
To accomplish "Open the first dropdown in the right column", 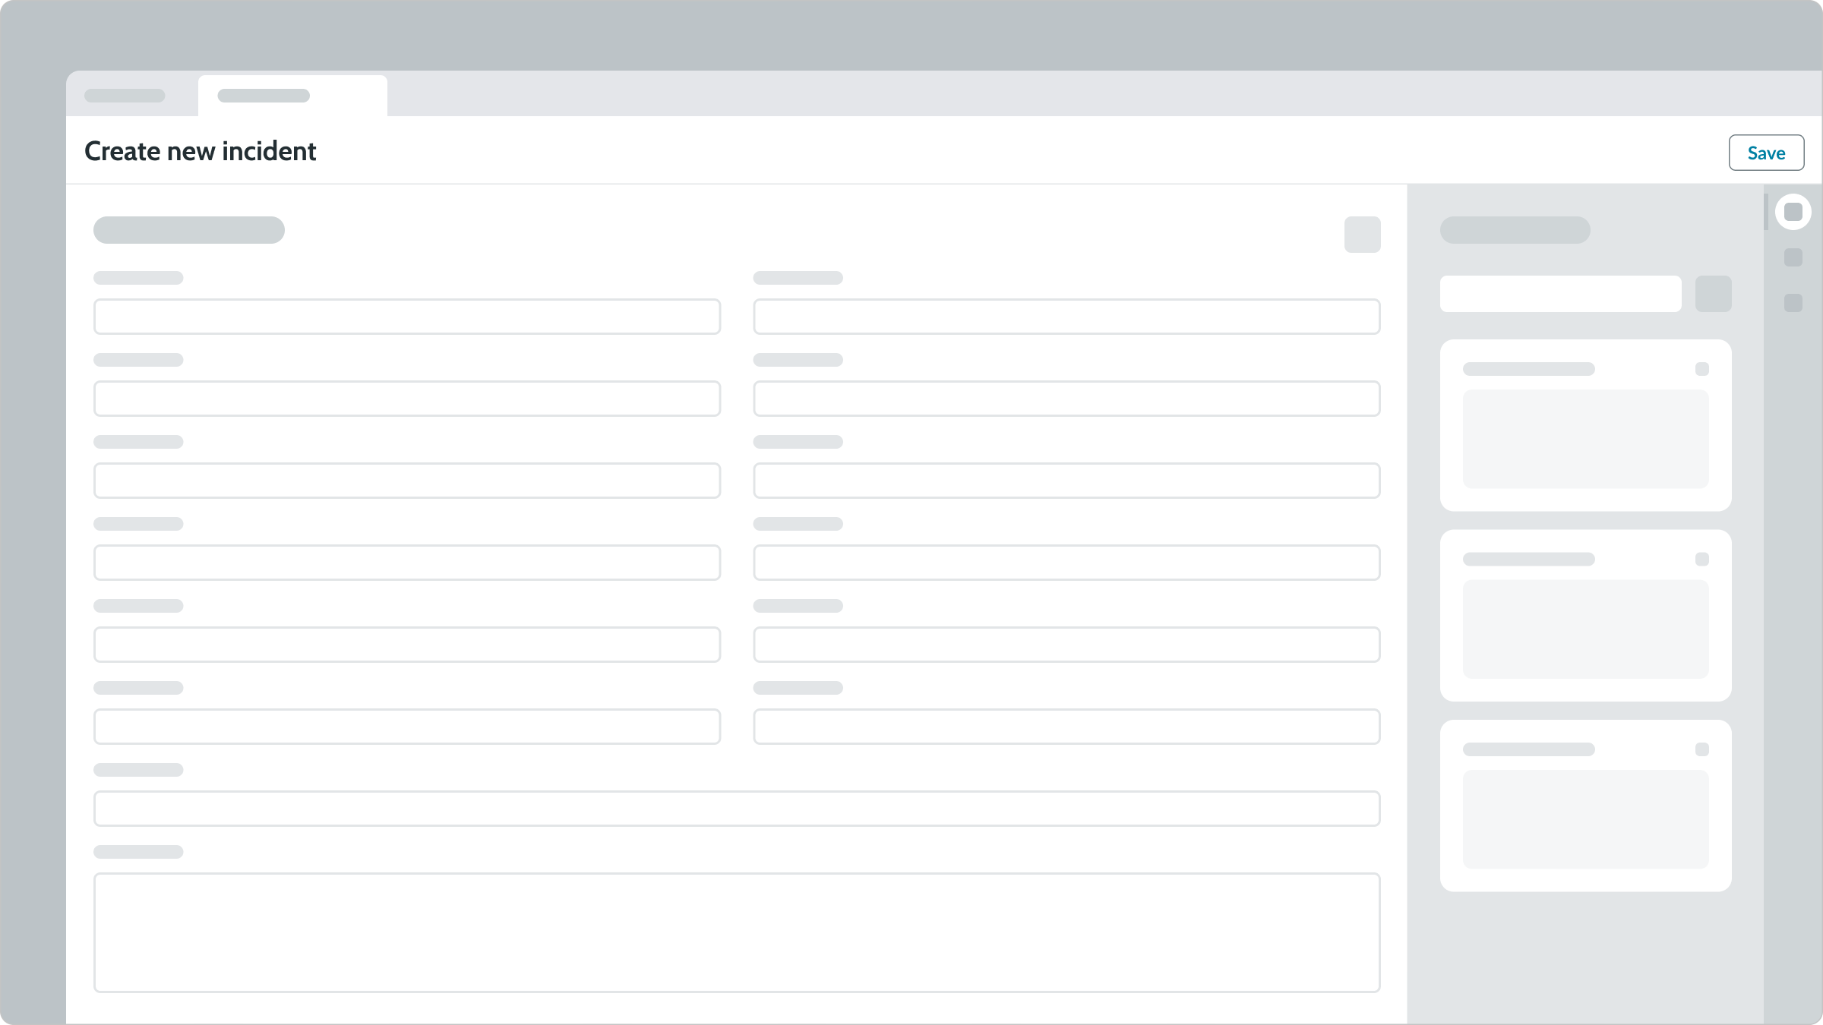I will point(1066,316).
